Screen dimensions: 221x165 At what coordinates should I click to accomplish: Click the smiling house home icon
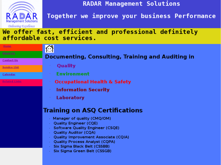tap(49, 49)
